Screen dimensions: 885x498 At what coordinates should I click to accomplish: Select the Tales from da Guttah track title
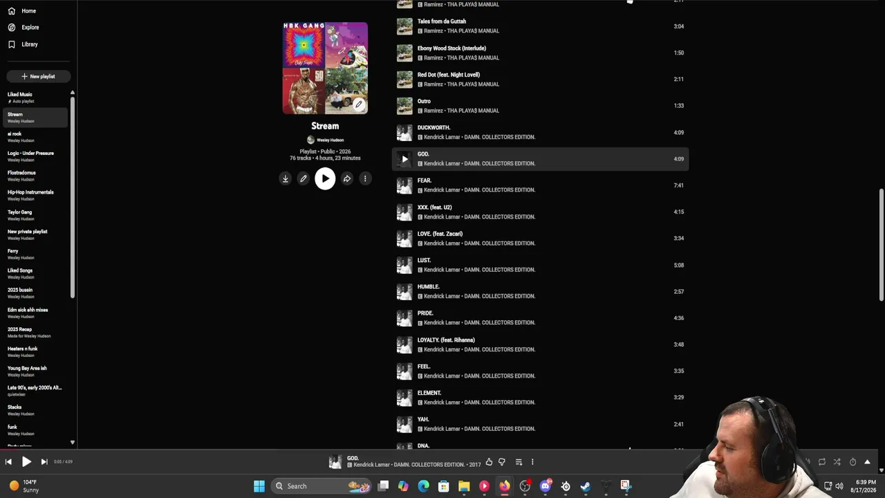click(x=442, y=21)
